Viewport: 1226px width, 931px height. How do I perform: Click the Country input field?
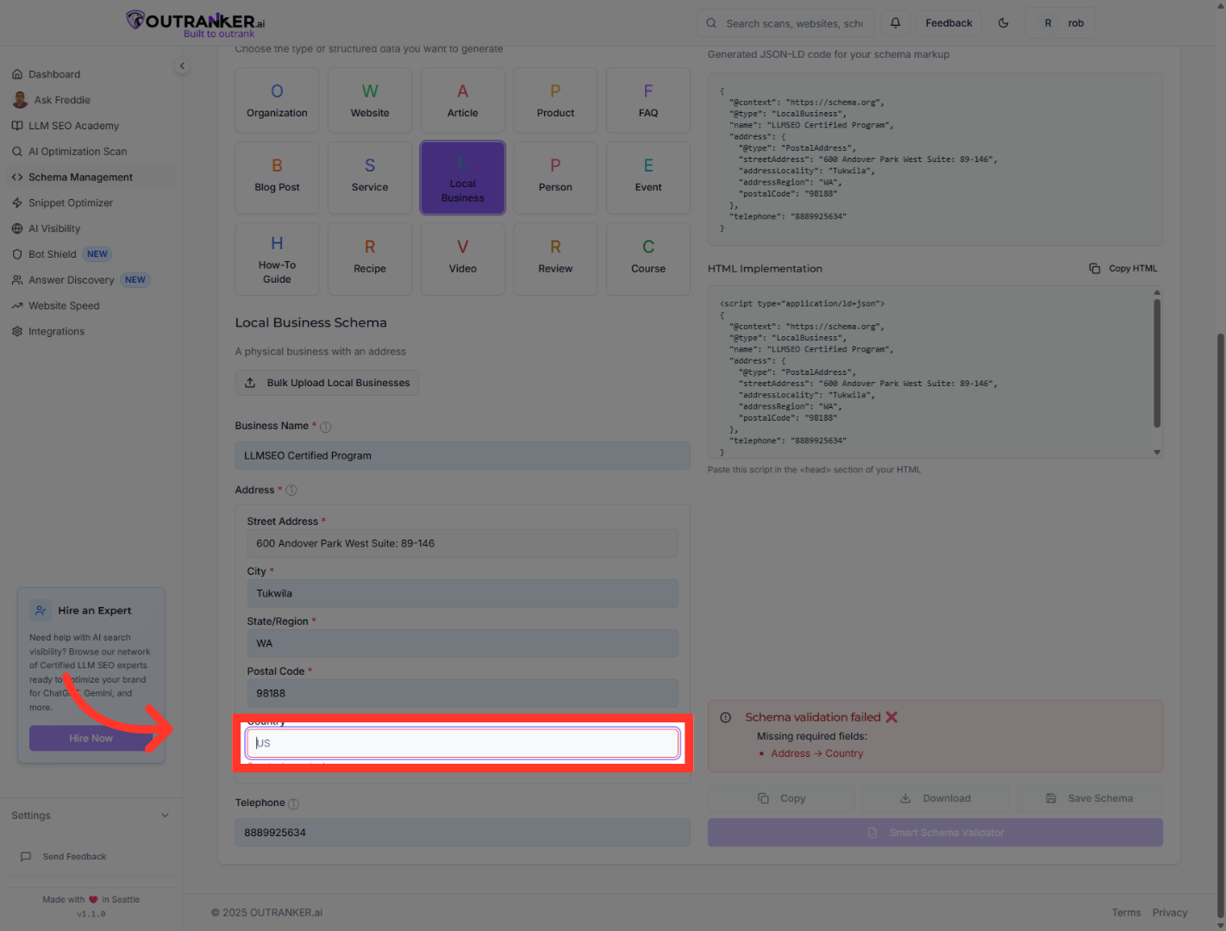[463, 743]
